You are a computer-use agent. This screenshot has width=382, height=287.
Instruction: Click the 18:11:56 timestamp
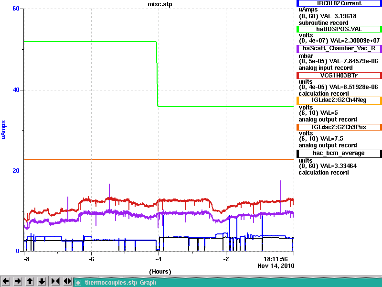[276, 259]
